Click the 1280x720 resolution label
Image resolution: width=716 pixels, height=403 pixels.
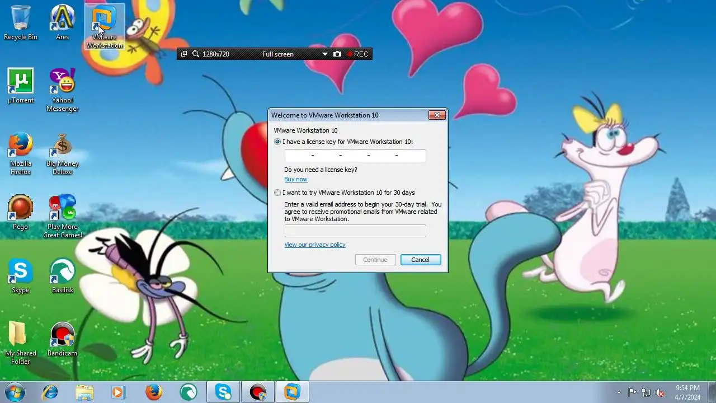216,54
